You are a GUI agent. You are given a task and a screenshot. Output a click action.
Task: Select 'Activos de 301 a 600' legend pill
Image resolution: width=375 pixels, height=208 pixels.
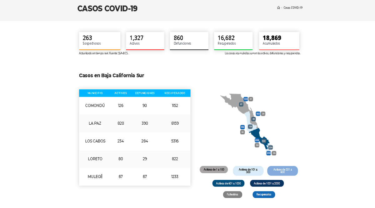point(282,171)
